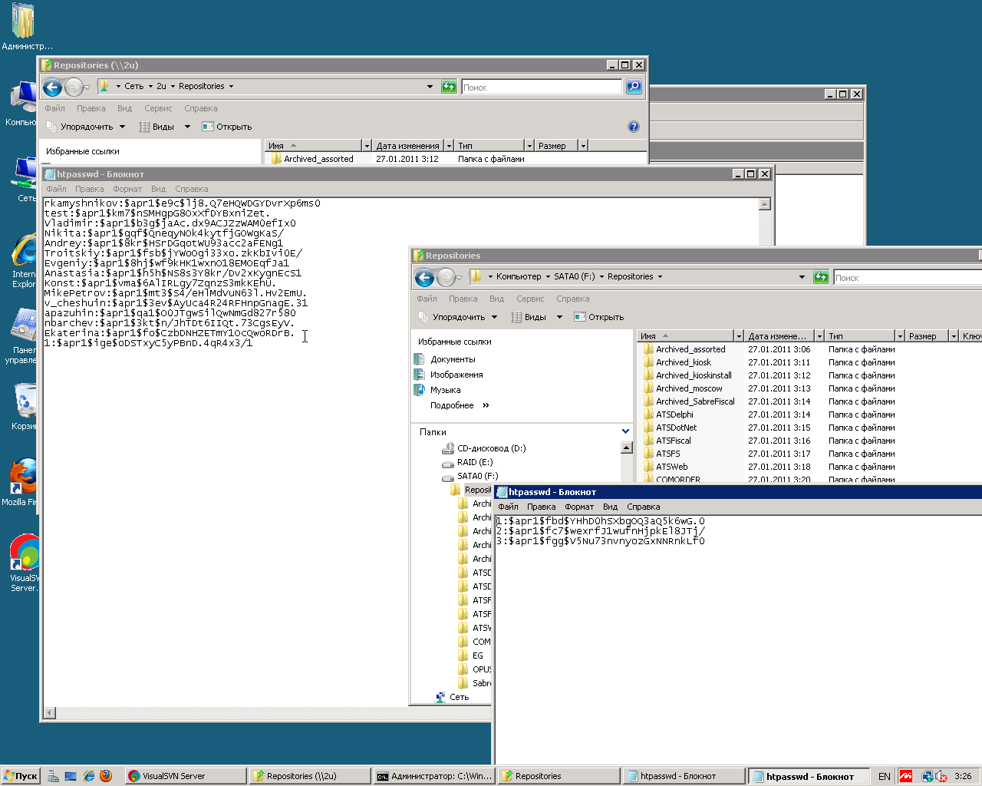Click Открыть in the SATA0 (F:) toolbar
This screenshot has height=786, width=982.
click(x=599, y=317)
